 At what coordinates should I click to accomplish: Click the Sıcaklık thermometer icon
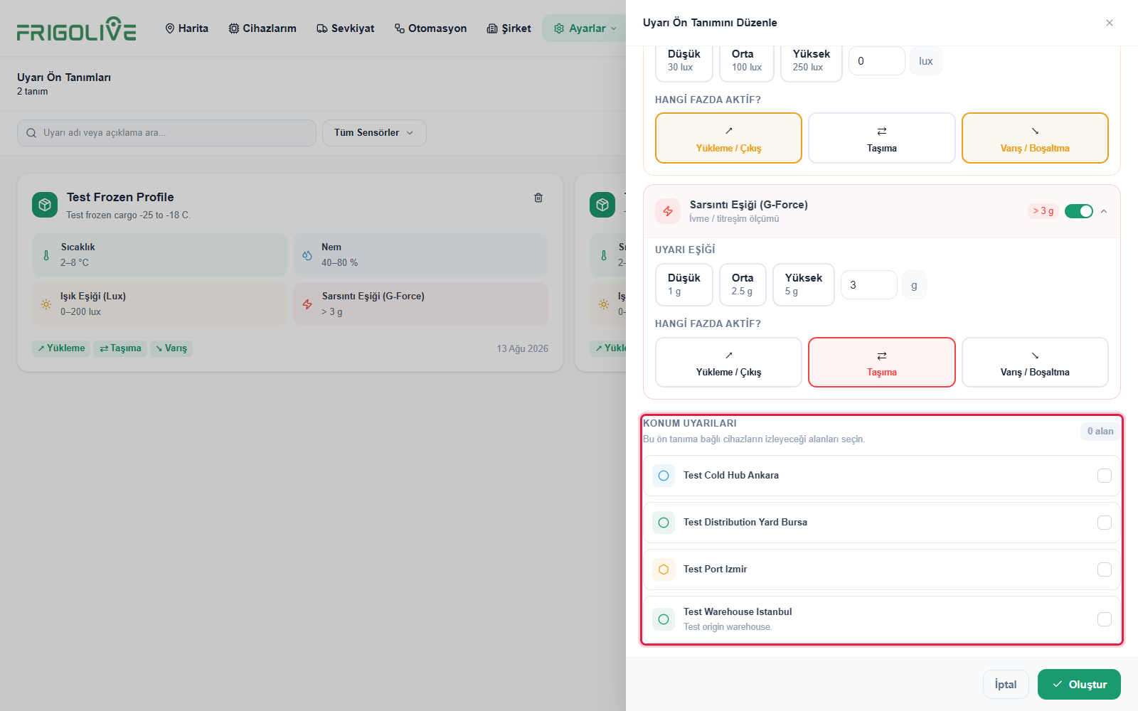46,255
